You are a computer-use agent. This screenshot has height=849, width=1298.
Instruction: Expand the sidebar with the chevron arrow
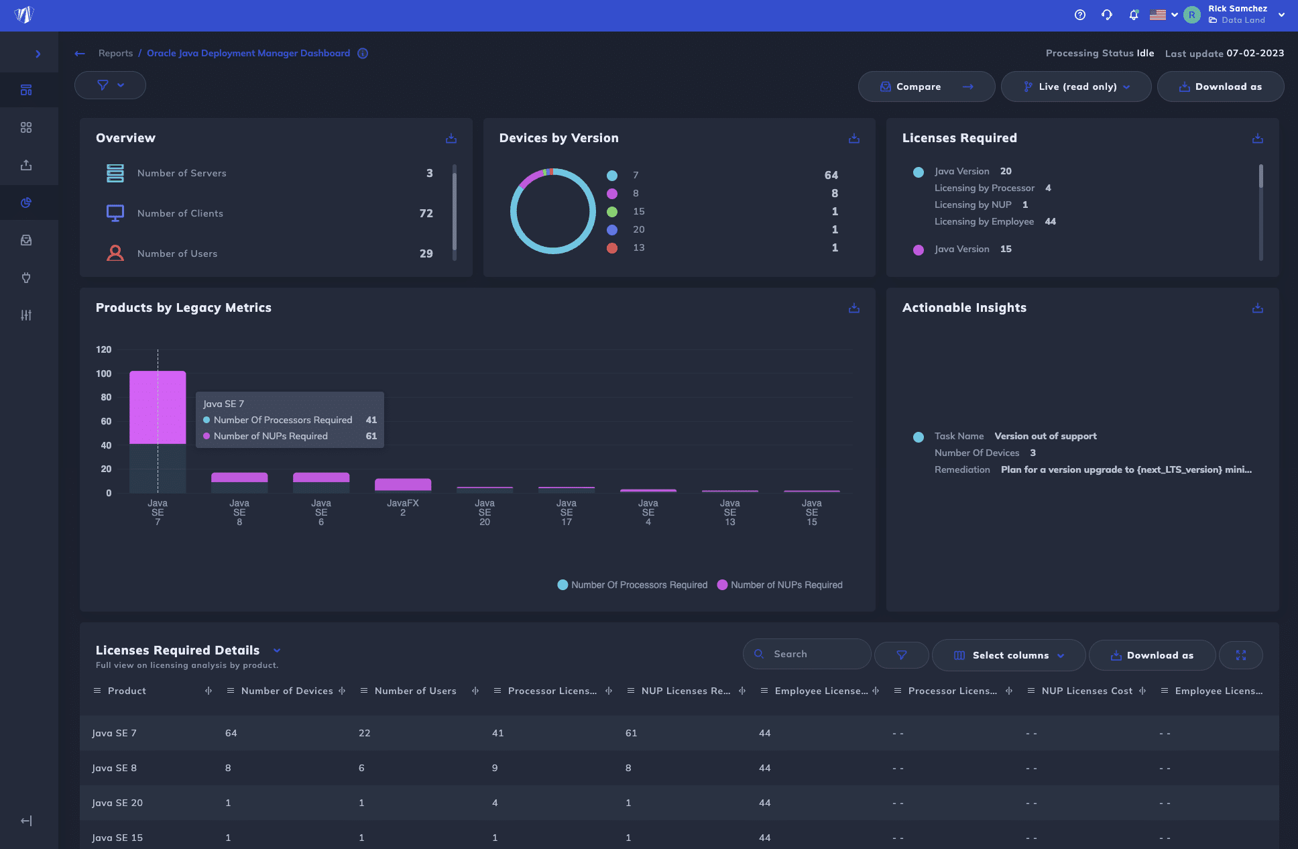pyautogui.click(x=38, y=54)
